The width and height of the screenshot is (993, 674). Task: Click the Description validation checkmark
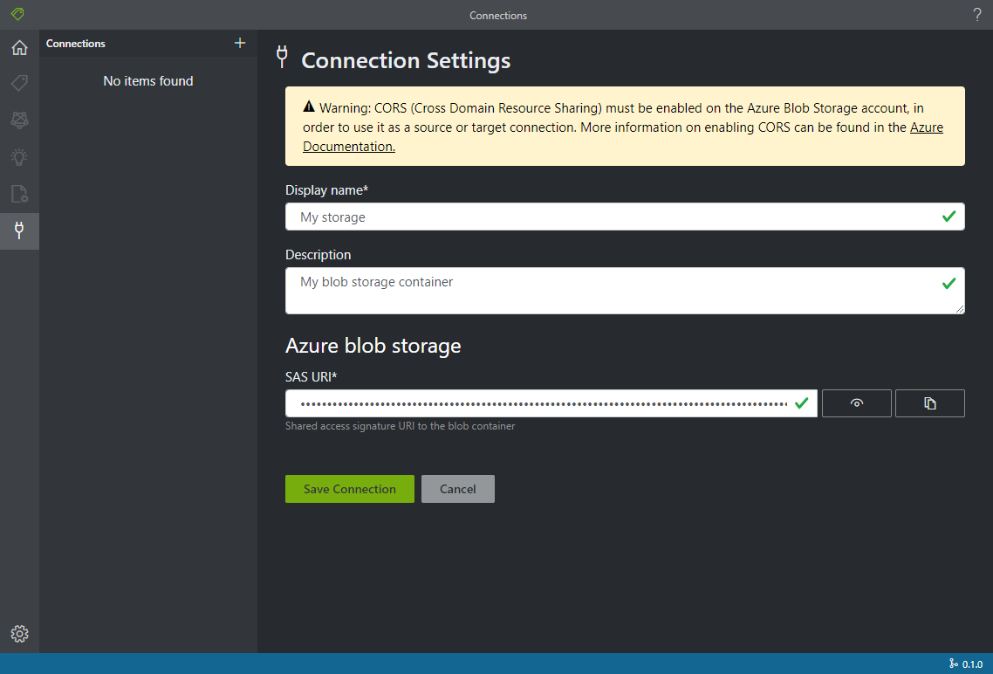pos(948,283)
